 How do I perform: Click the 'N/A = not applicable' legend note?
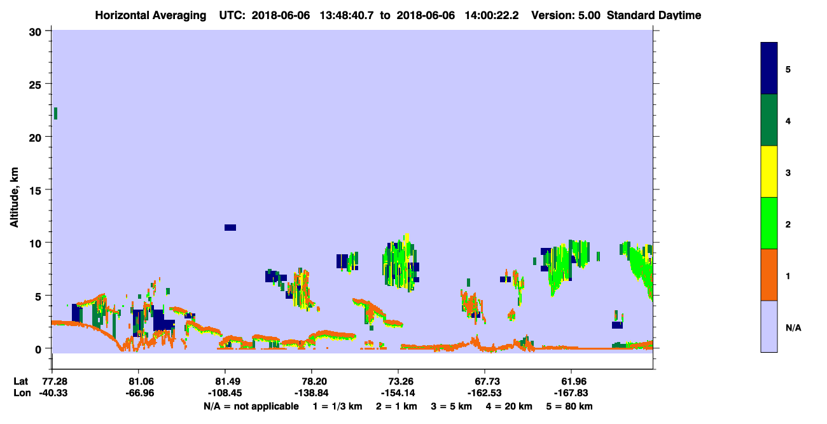251,406
